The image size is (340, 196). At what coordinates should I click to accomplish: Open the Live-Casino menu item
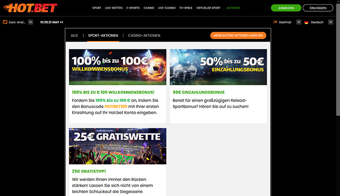pos(167,8)
